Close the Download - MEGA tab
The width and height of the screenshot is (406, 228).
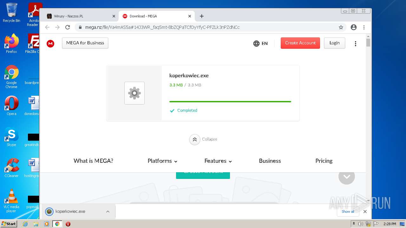[190, 16]
